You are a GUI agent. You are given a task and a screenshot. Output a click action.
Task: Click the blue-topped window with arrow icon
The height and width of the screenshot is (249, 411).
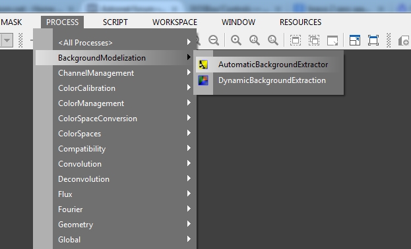coord(355,40)
